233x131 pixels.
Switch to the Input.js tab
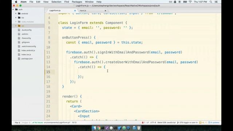coord(83,11)
